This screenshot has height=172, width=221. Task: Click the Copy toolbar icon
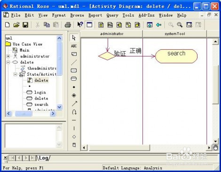47,25
